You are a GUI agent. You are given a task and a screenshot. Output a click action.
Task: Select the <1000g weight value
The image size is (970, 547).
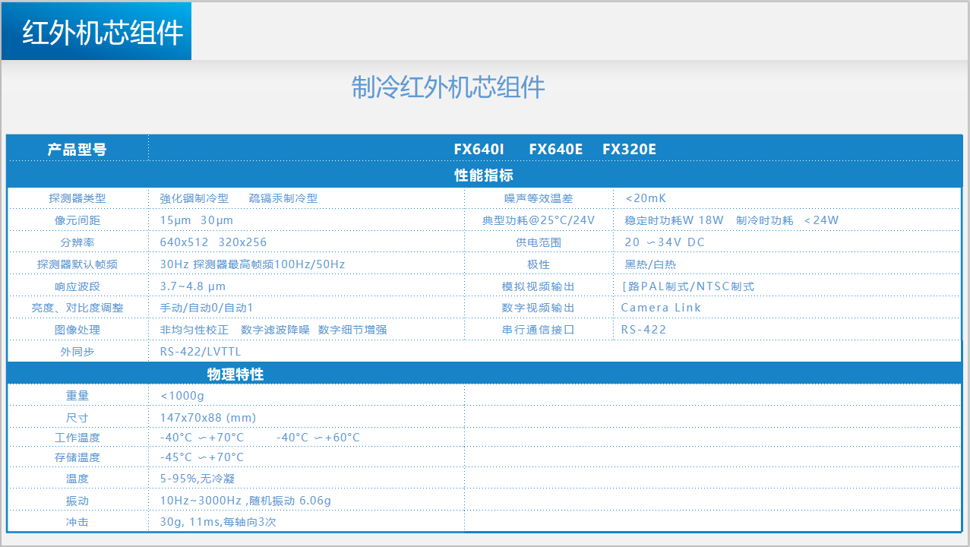coord(182,396)
